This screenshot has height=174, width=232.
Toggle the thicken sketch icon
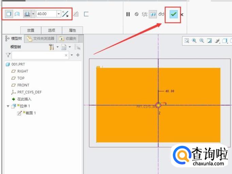point(86,14)
